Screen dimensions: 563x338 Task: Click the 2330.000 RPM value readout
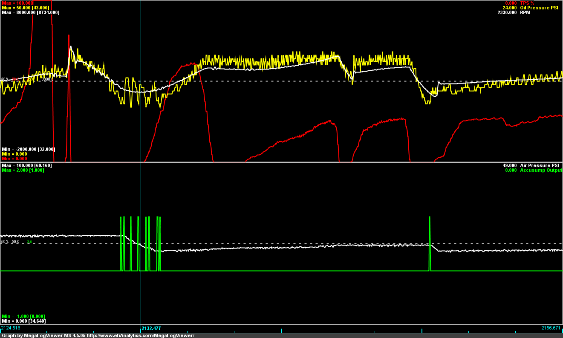click(507, 12)
